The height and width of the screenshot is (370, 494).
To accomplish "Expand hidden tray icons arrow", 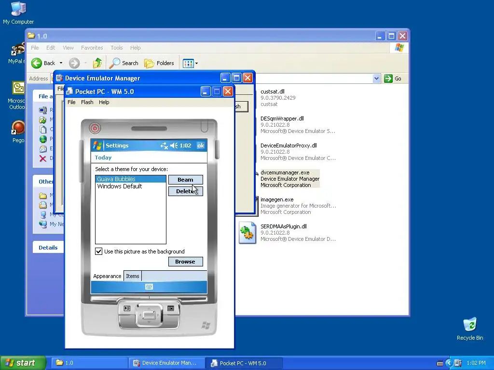I will [x=449, y=363].
